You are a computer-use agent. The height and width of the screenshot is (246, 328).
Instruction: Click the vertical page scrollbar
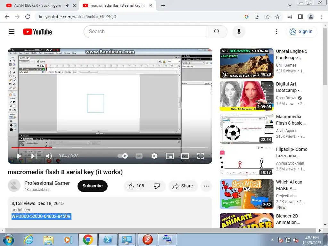pyautogui.click(x=325, y=56)
